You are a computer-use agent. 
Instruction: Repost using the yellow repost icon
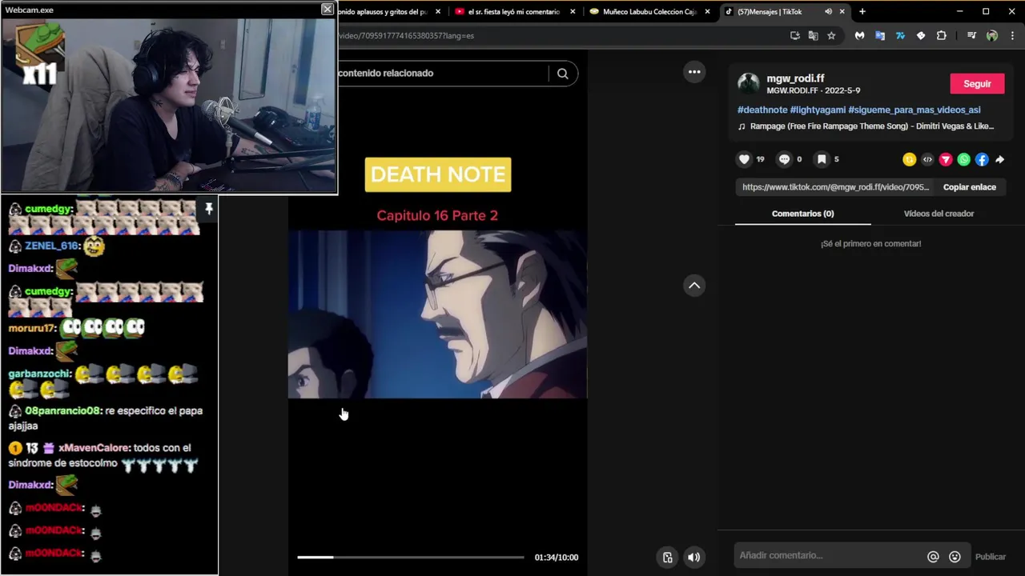(909, 159)
